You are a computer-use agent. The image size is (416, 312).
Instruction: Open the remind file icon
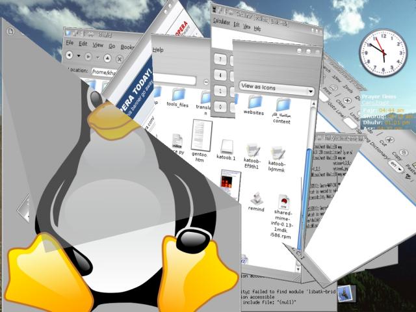255,199
